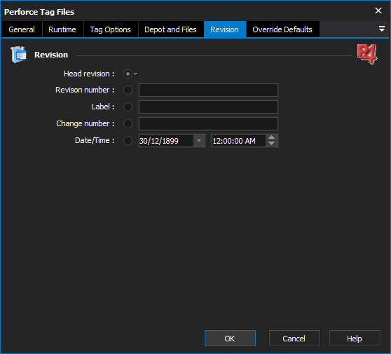This screenshot has height=354, width=391.
Task: Select the Label radio button
Action: pyautogui.click(x=128, y=107)
